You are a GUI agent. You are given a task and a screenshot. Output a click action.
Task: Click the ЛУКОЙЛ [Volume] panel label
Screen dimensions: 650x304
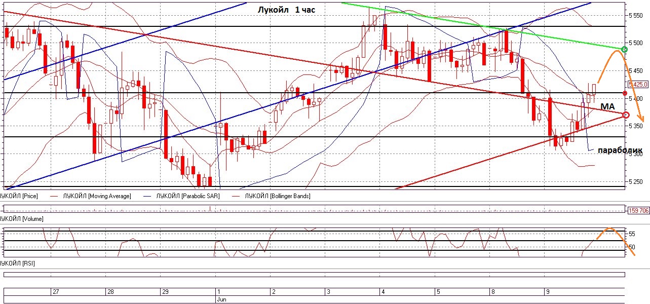[21, 219]
